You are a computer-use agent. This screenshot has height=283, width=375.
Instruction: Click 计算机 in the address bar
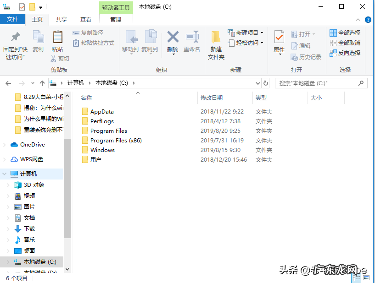[76, 83]
